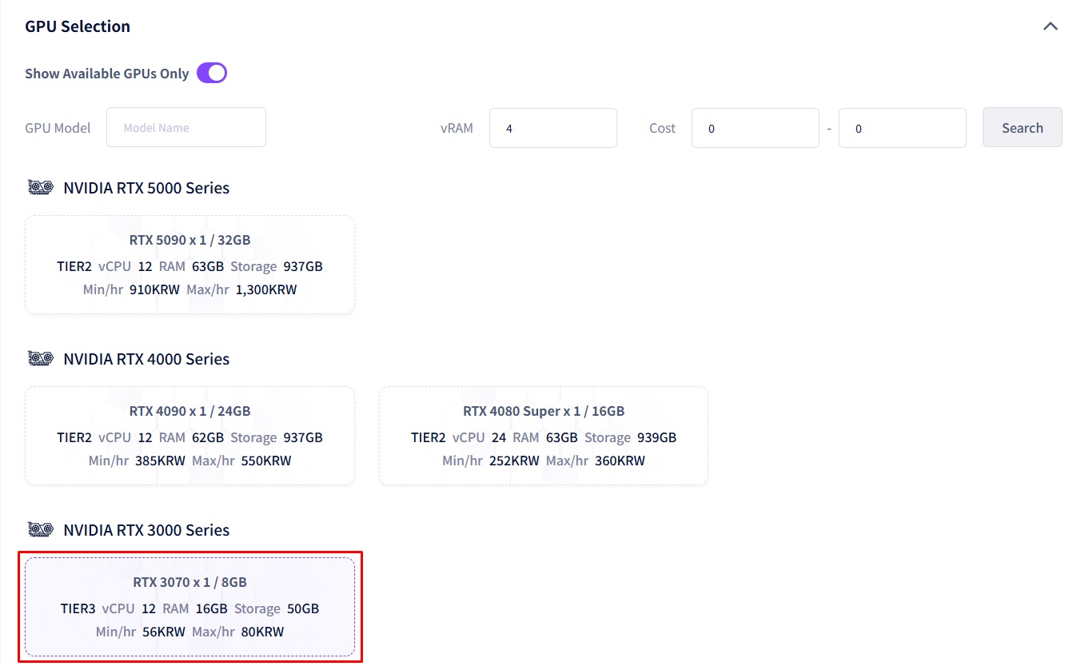
Task: Focus the GPU Model name input field
Action: (186, 128)
